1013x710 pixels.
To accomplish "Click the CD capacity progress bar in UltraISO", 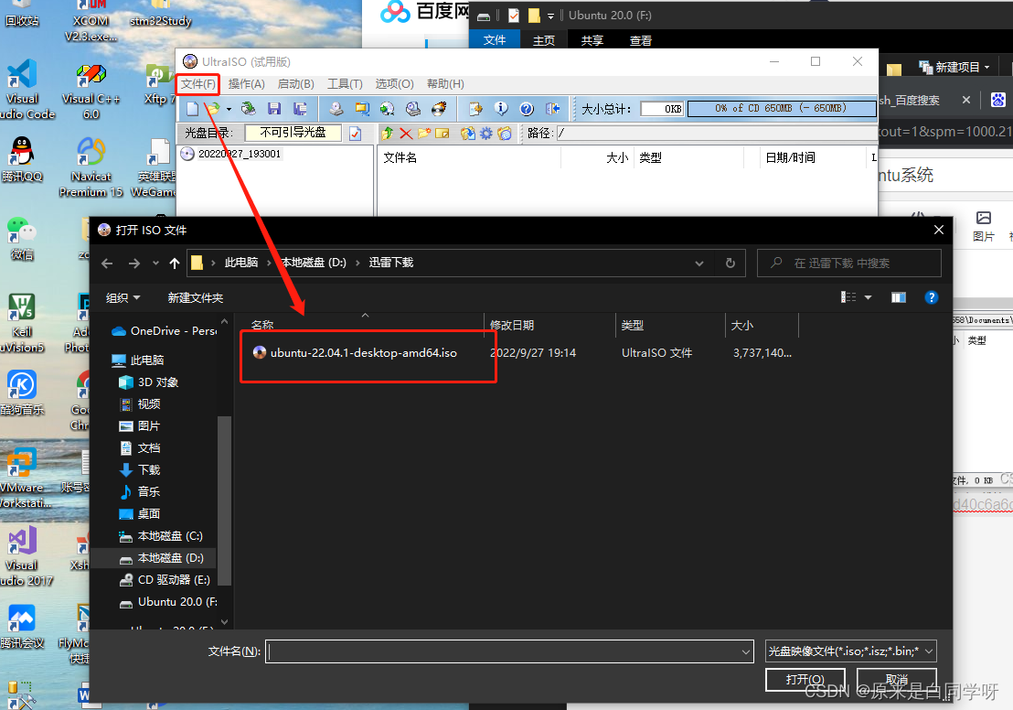I will tap(781, 109).
